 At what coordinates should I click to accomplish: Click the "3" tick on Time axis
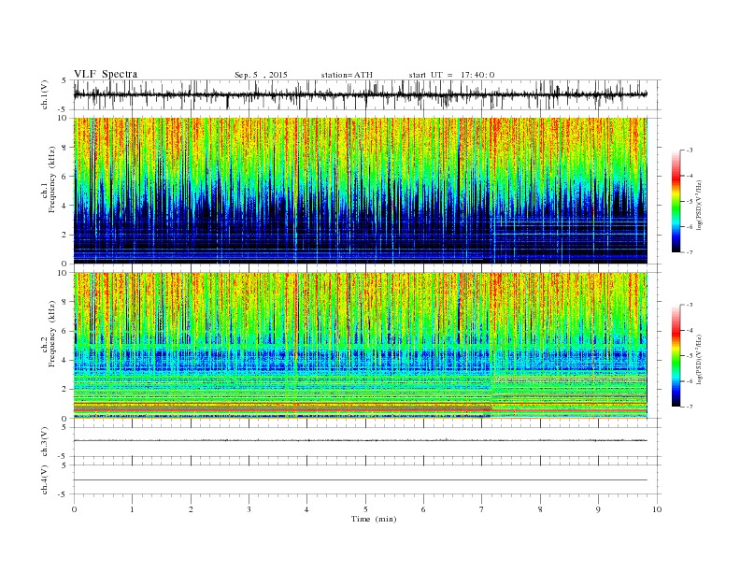[x=249, y=509]
